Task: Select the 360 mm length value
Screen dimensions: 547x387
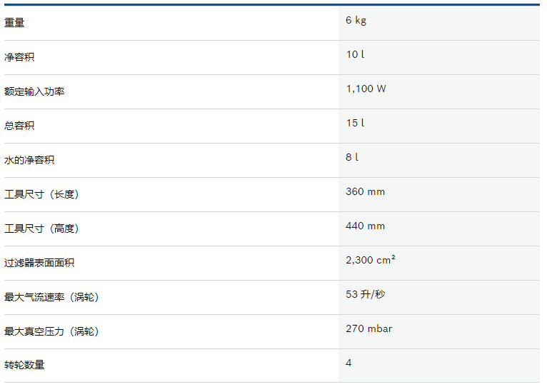Action: click(x=365, y=191)
